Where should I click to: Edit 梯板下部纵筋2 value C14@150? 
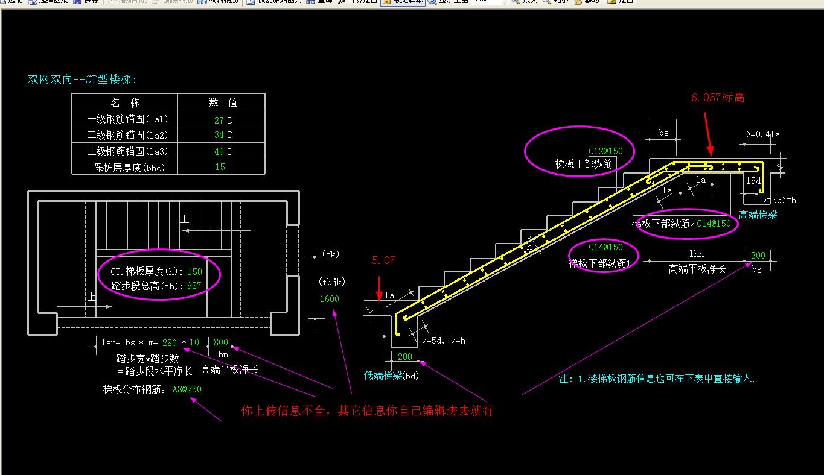point(714,224)
